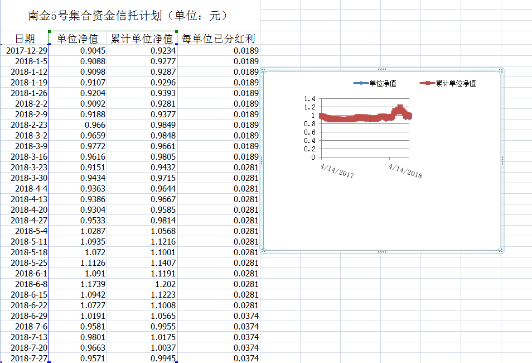Select the red 累计单位净值 legend marker
This screenshot has height=363, width=532.
click(427, 83)
